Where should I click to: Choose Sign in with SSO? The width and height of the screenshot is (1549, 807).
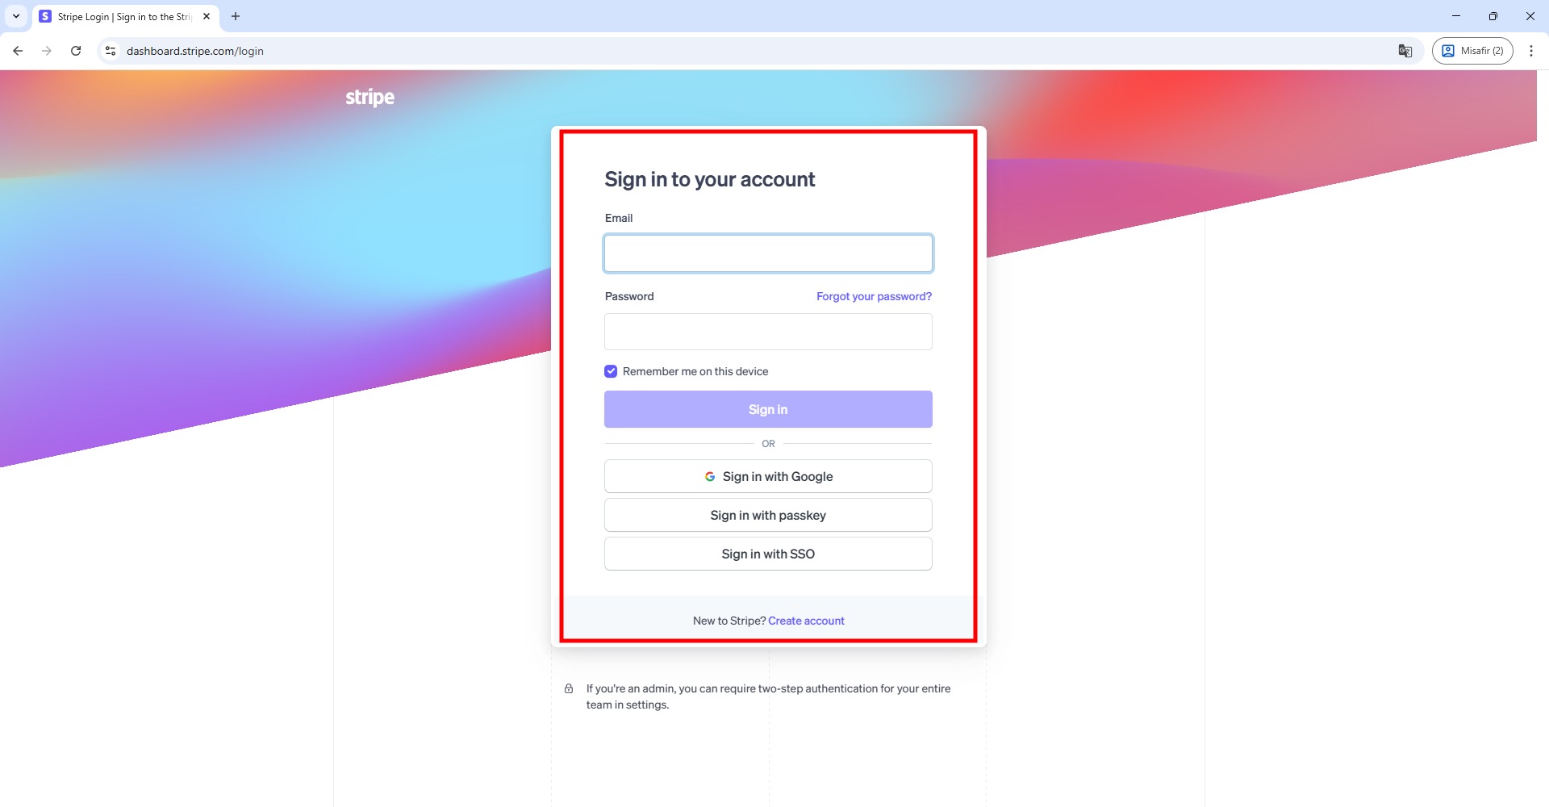(768, 554)
